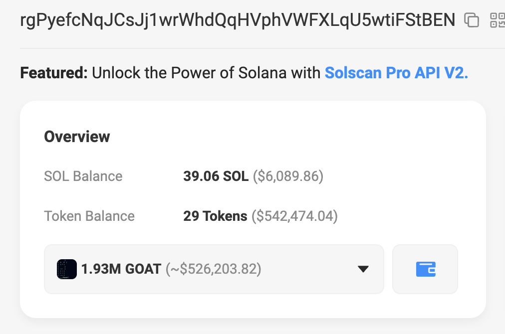Show the address QR code
Viewport: 505px width, 334px height.
tap(498, 20)
